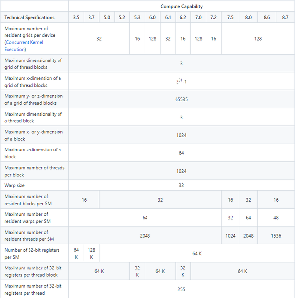Click the Number of 32-bit registers per SM label
This screenshot has width=295, height=298.
click(x=32, y=253)
